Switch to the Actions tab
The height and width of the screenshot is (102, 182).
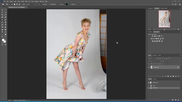pos(155,79)
